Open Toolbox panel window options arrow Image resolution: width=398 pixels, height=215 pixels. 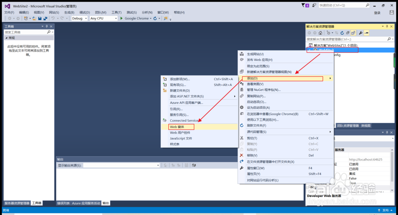pyautogui.click(x=43, y=26)
